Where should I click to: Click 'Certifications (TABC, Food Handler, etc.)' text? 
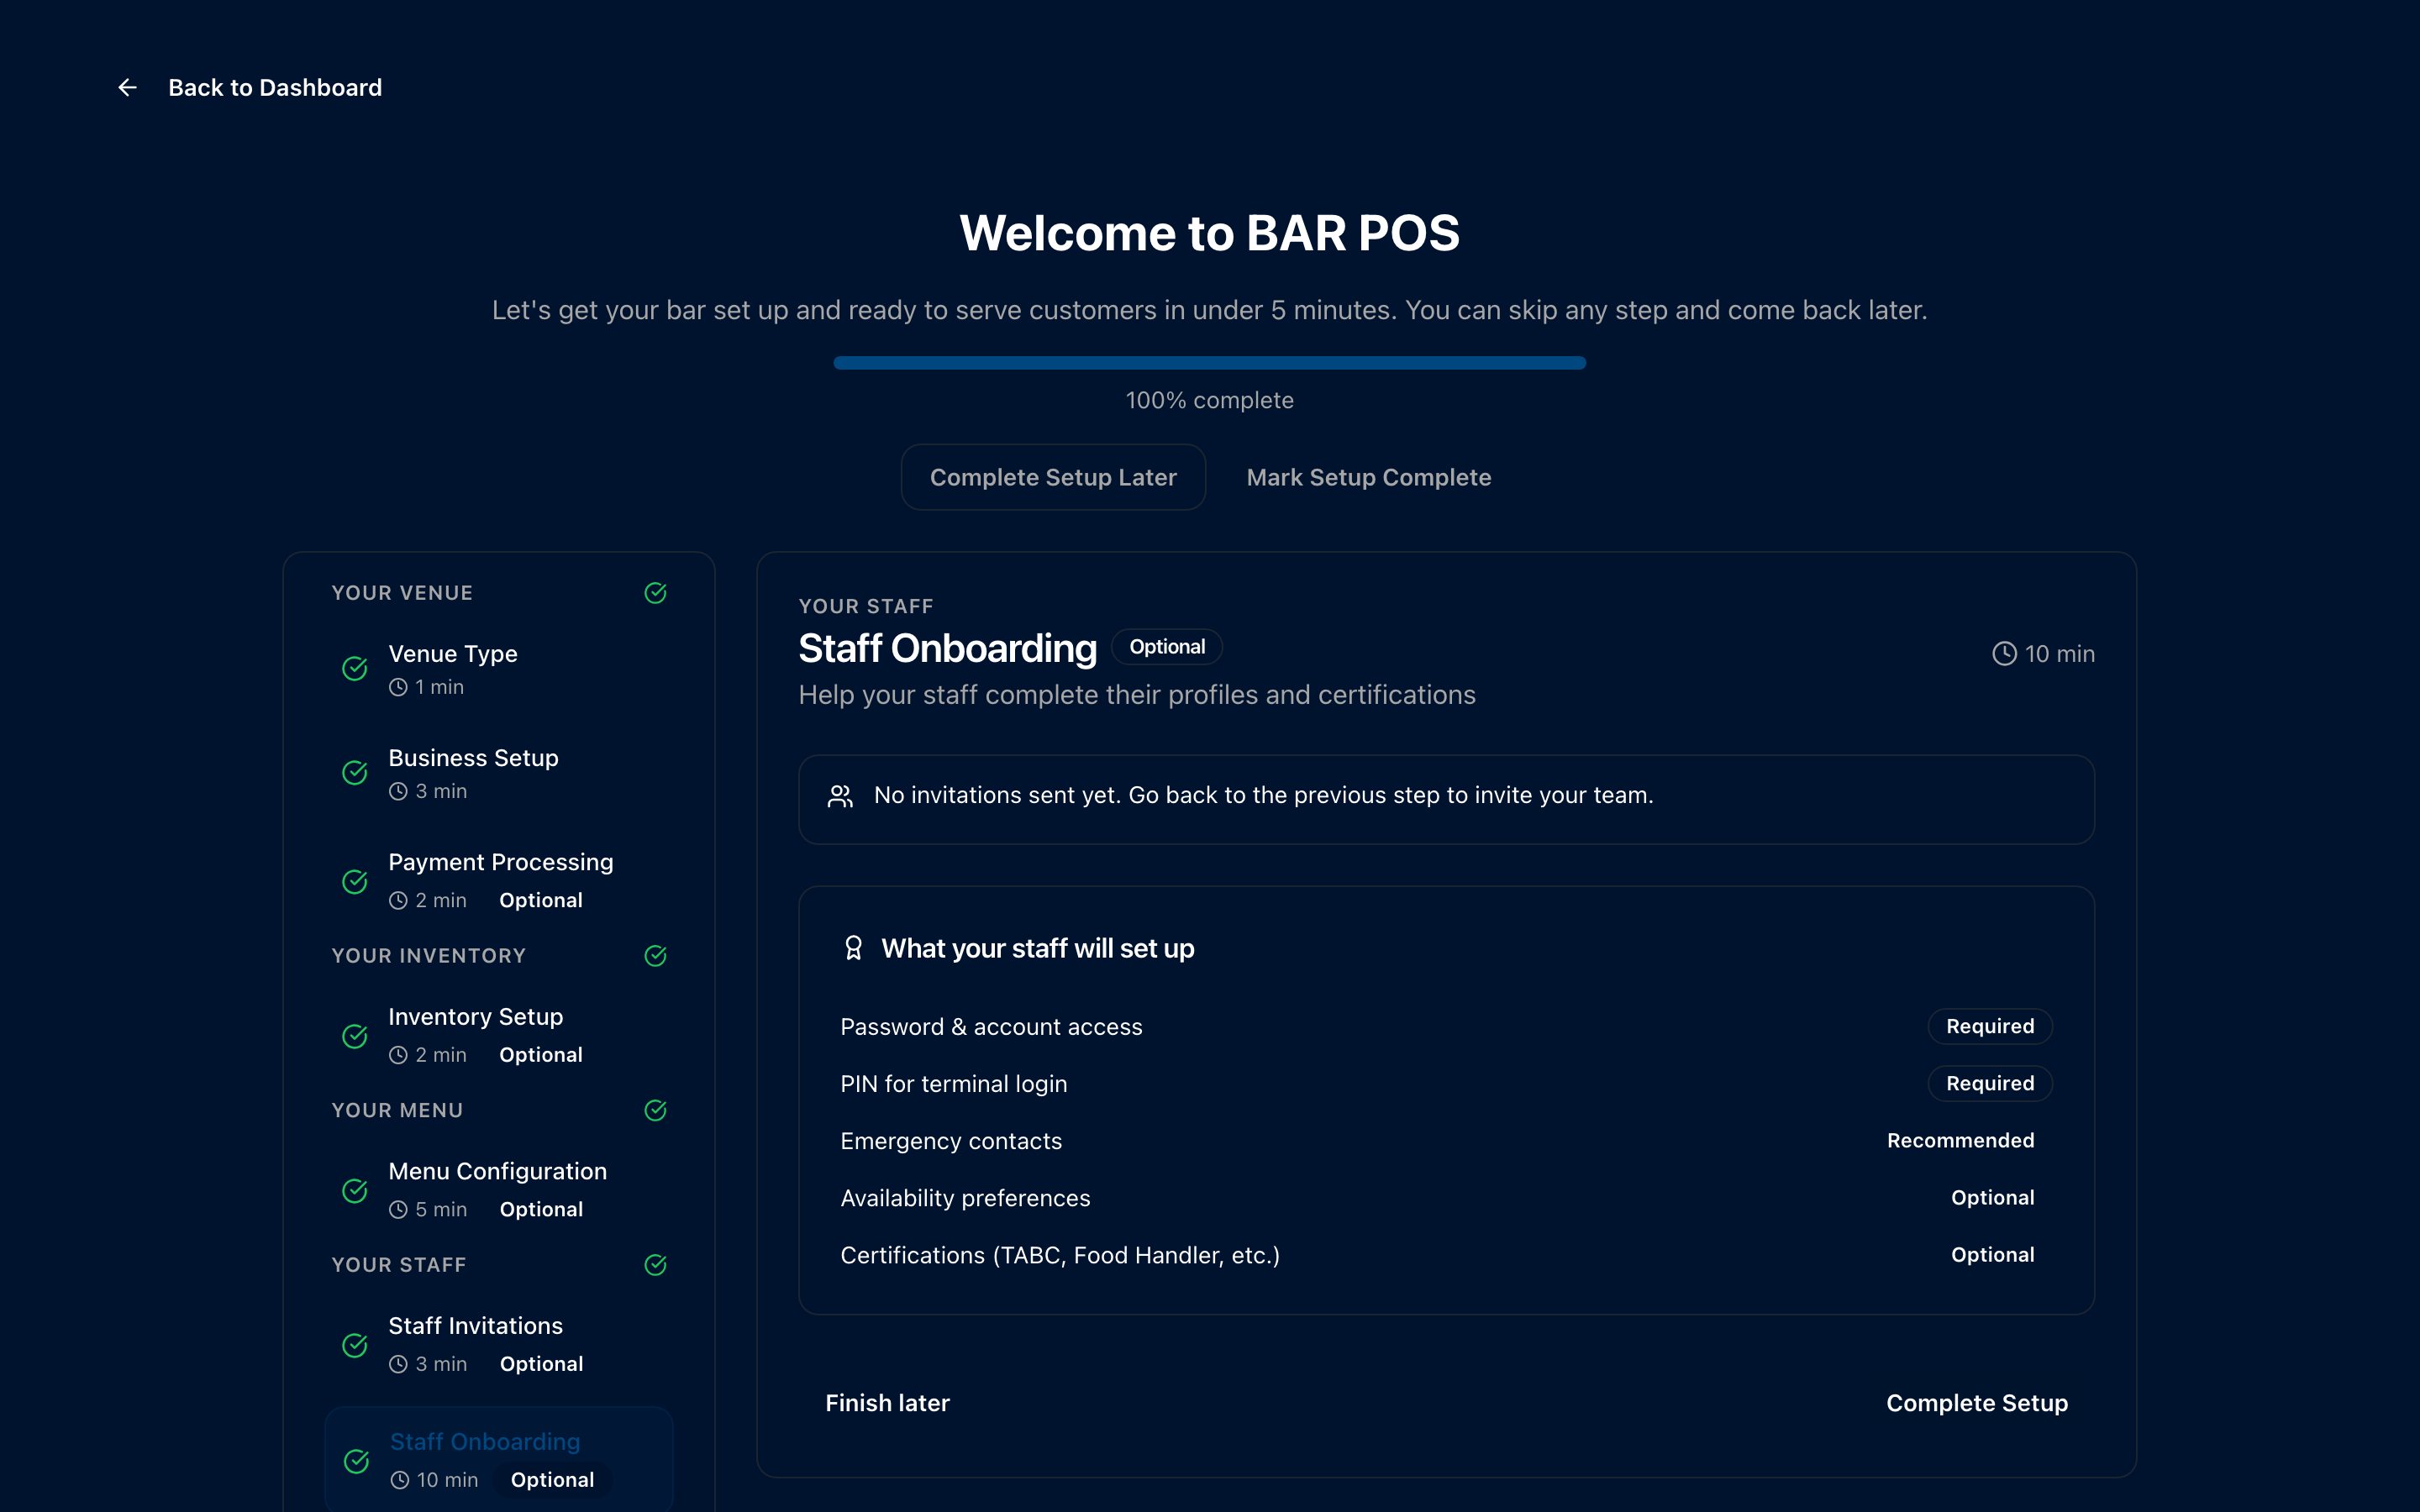(1060, 1255)
